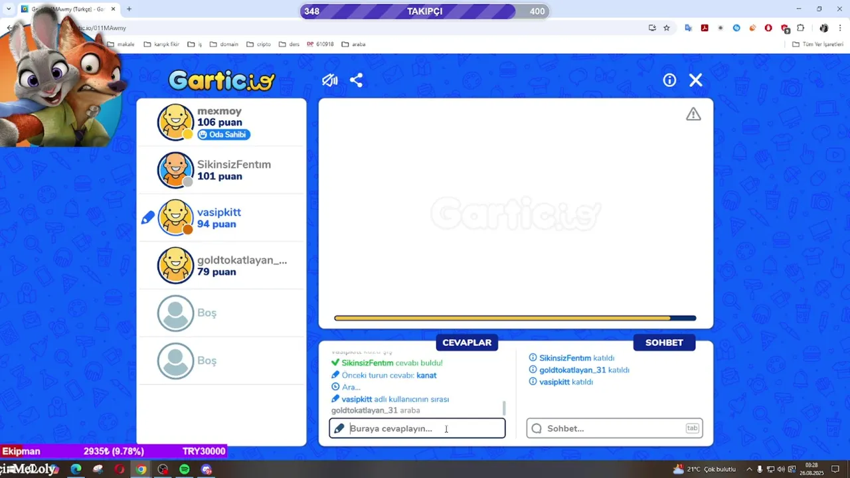Open the Extensions puzzle-piece menu
Screen dimensions: 850x478
800,28
